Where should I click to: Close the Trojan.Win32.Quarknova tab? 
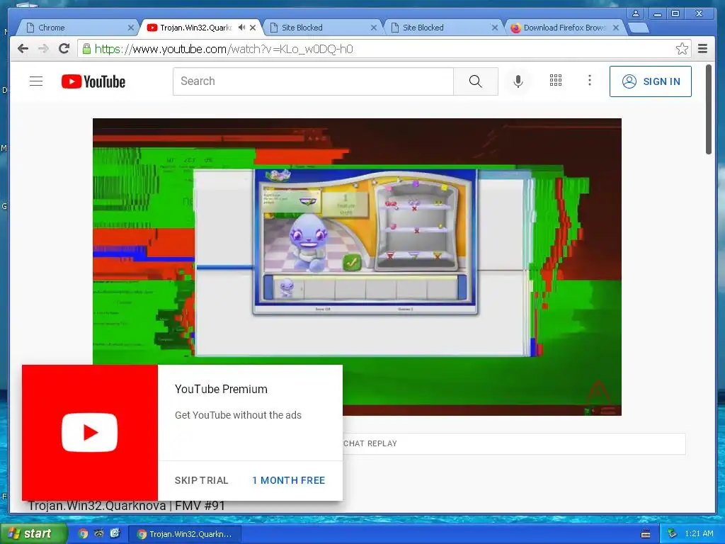pos(253,28)
